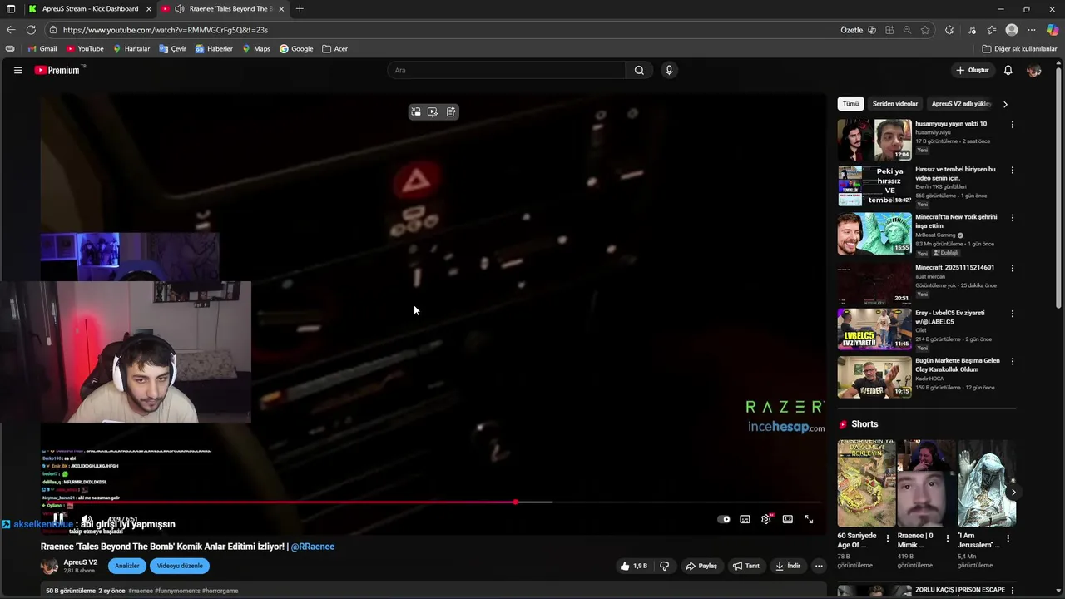
Task: Open options for Raenee | 0 Mimik short
Action: pos(947,538)
